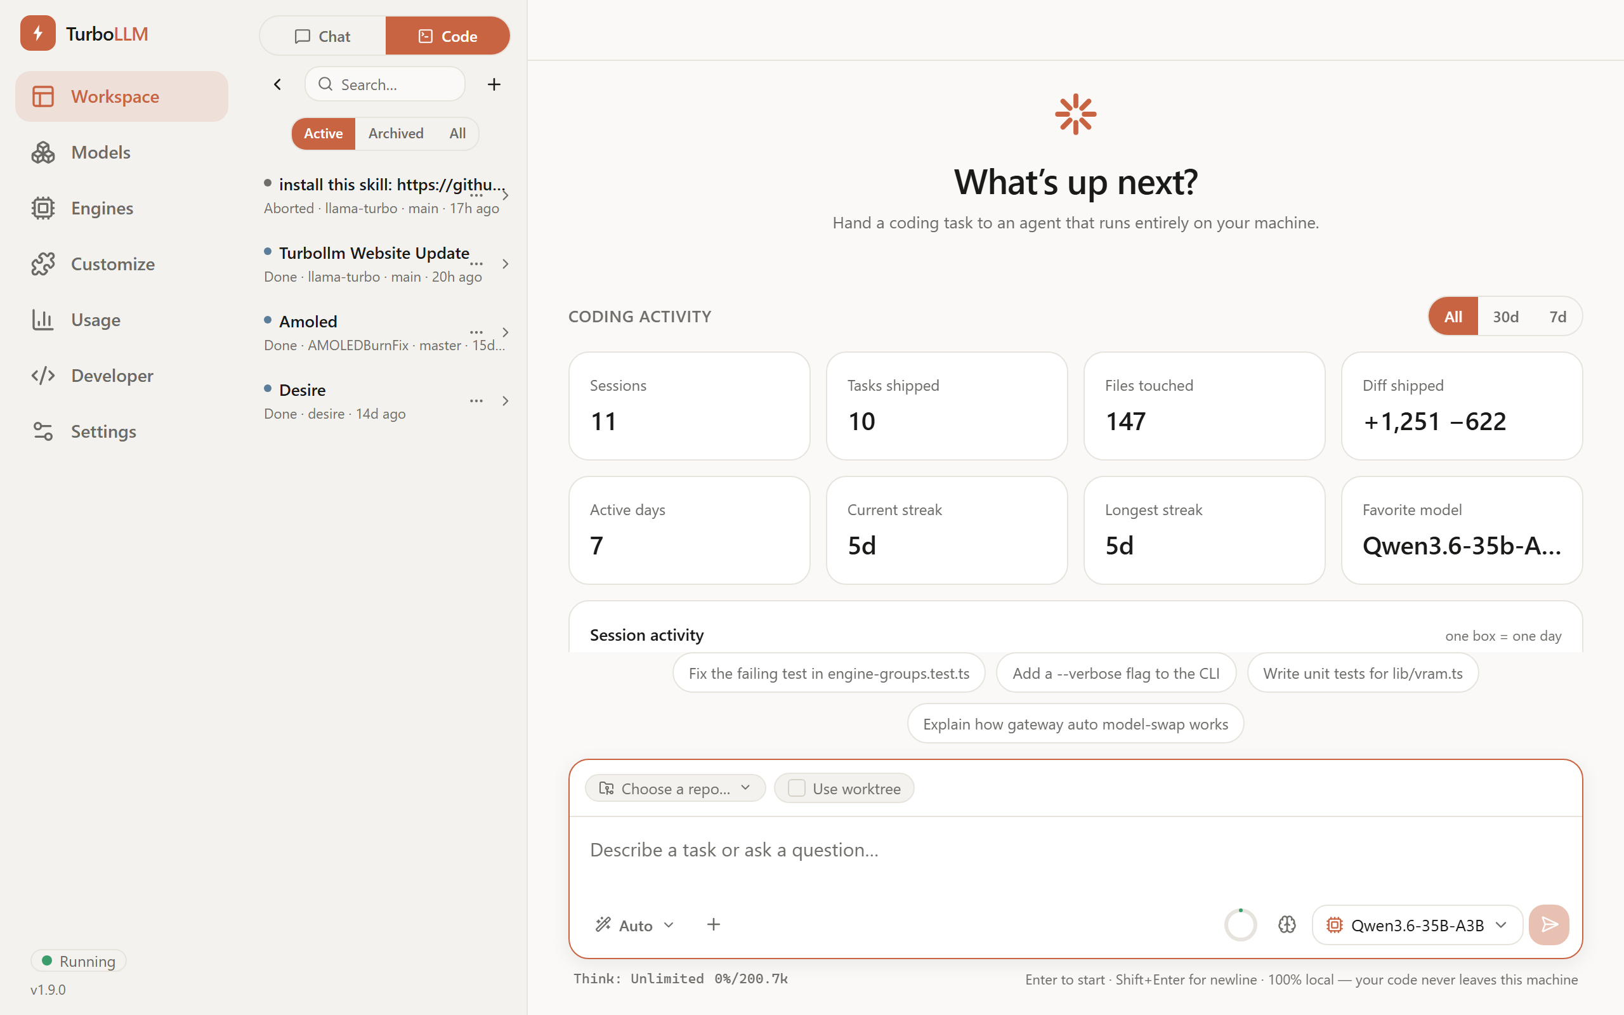
Task: Click the Diff shipped stat card
Action: point(1462,406)
